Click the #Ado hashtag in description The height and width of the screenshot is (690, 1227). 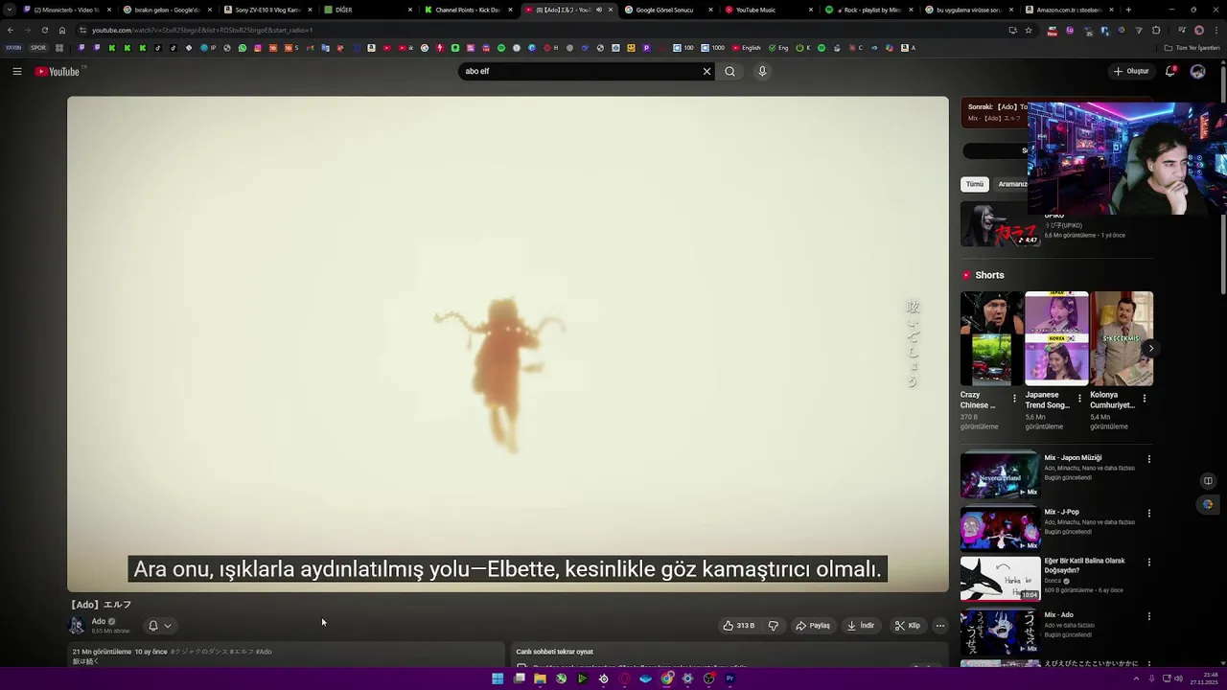[264, 652]
